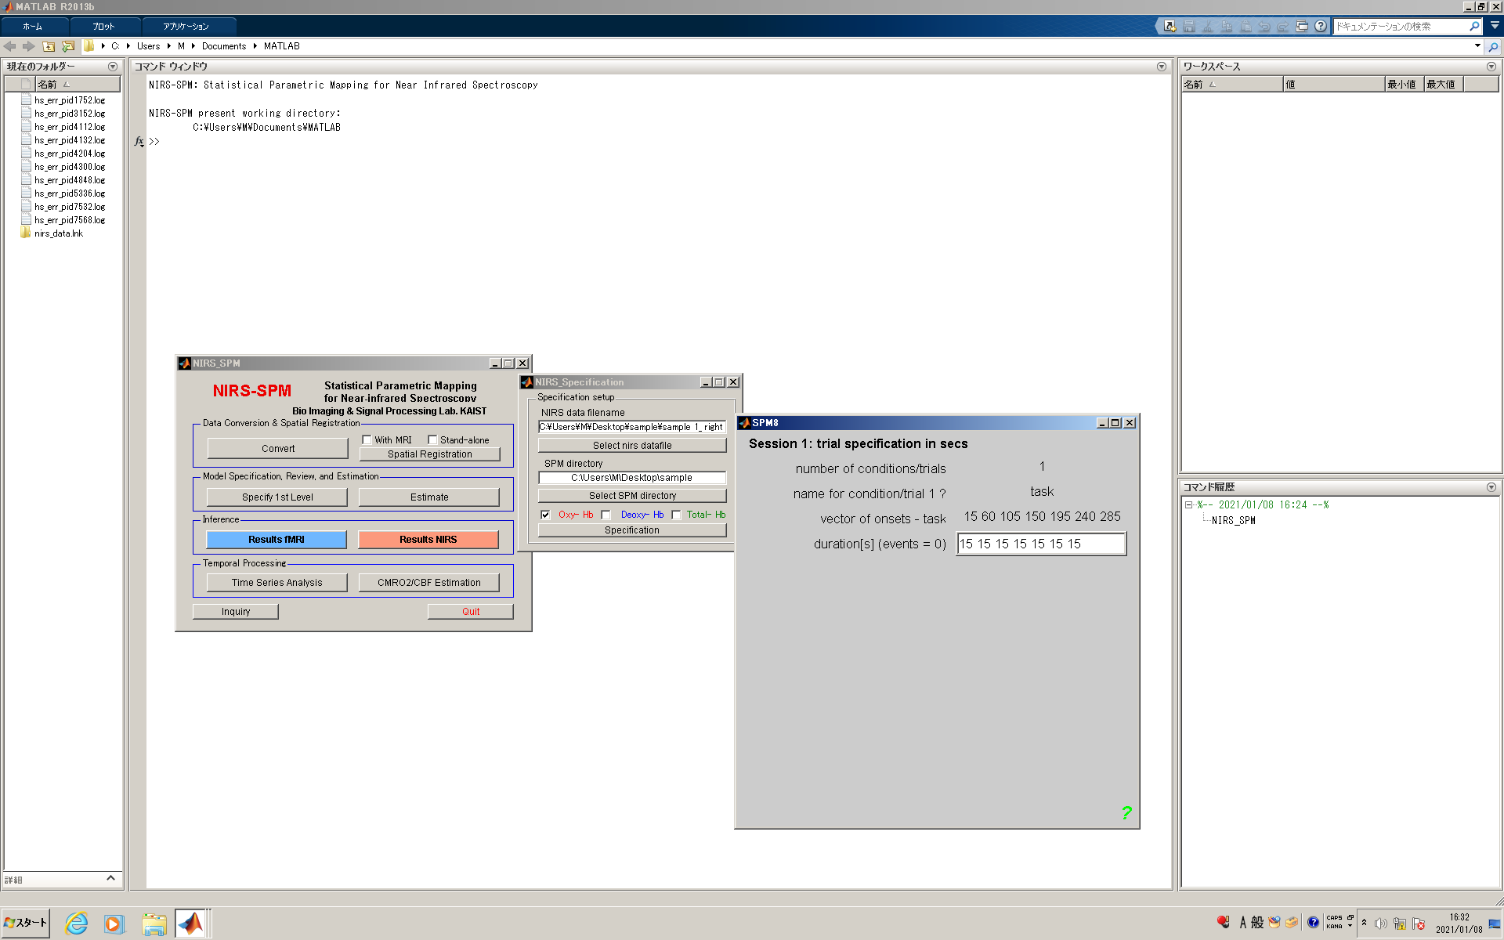Switch to the アプリケーション tab
The height and width of the screenshot is (940, 1504).
(186, 27)
